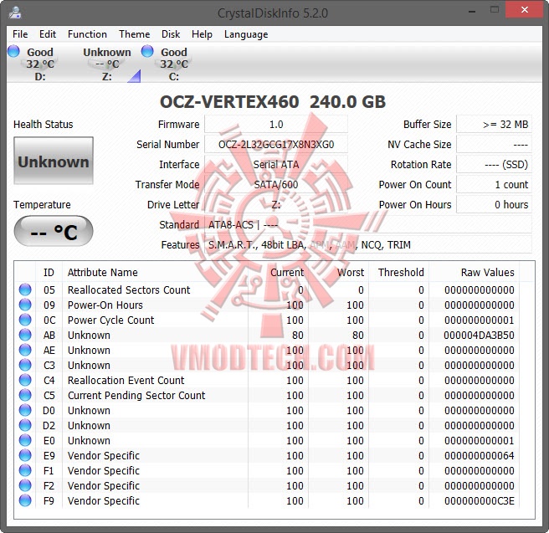Click the Attribute Name column header
The image size is (549, 533).
[155, 272]
